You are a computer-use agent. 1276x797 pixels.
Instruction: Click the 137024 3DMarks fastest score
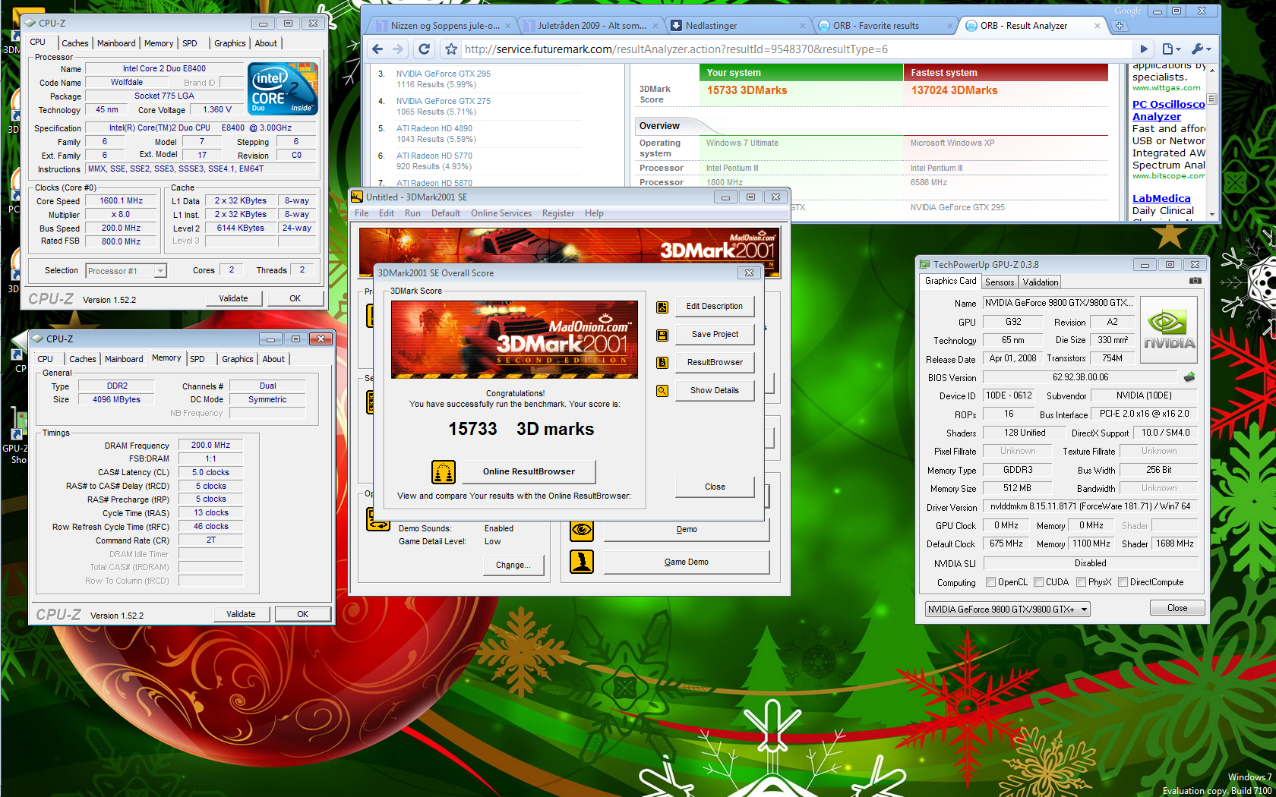(x=954, y=90)
